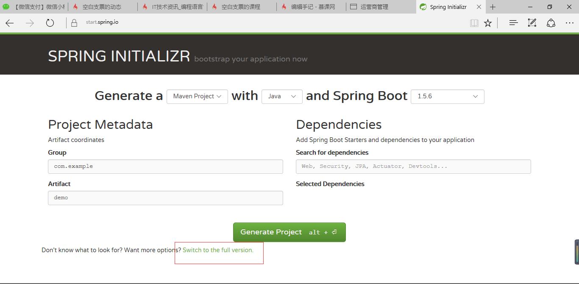Click the vertical scrollbar on the right
579x284 pixels.
577,253
